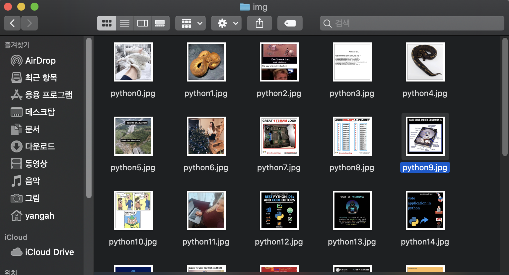Click the python6.jpg file name
Image resolution: width=509 pixels, height=275 pixels.
point(206,168)
